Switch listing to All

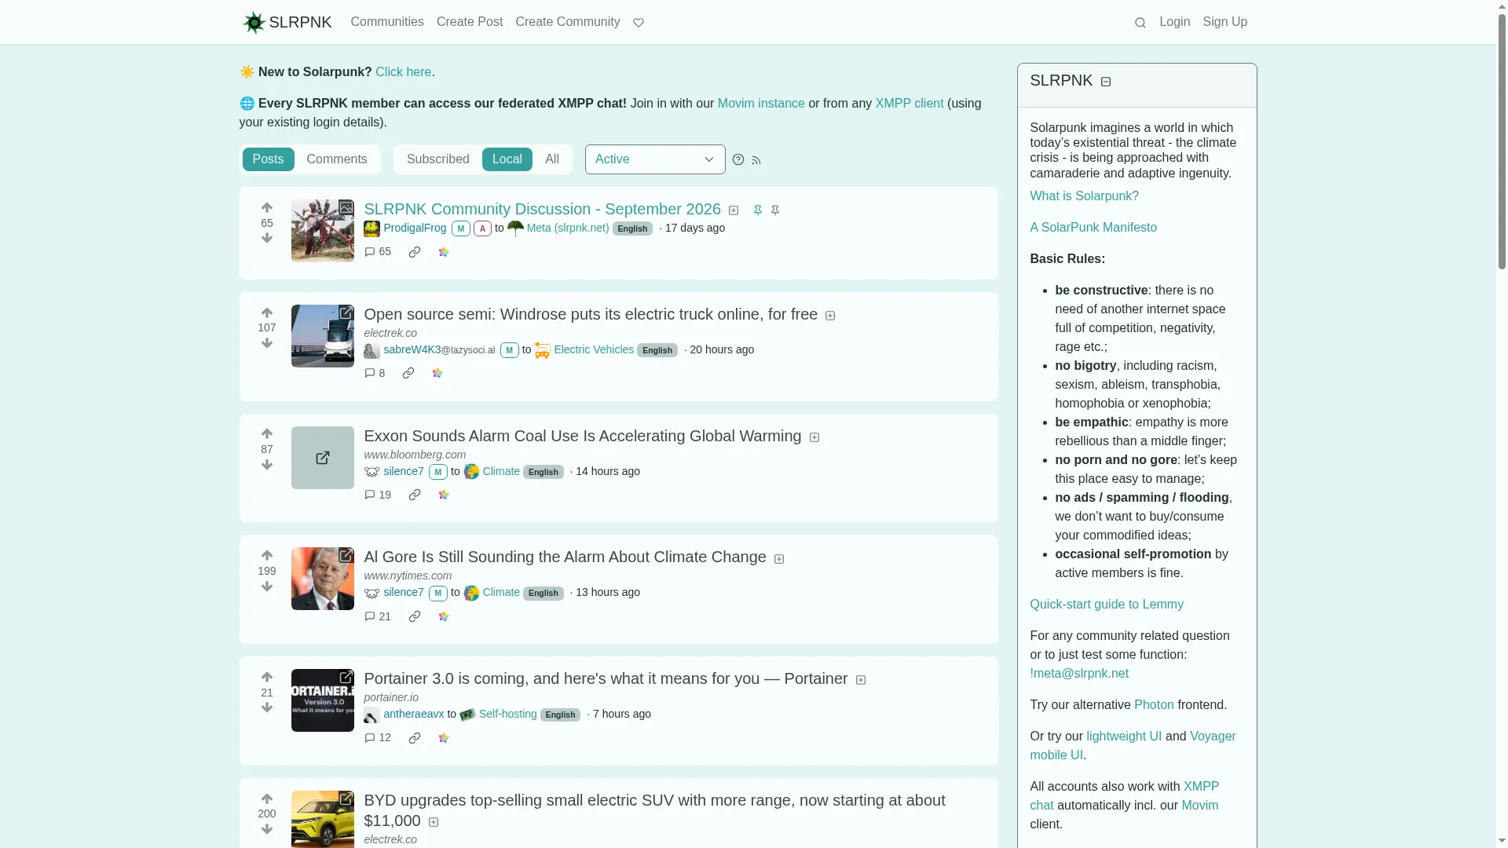[x=552, y=159]
